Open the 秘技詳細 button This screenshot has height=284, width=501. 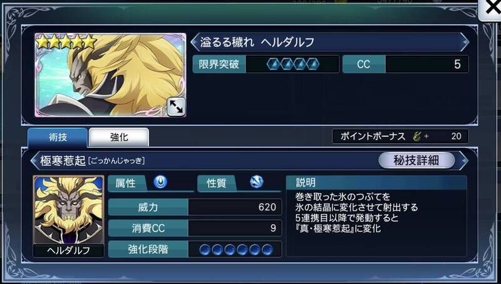(x=416, y=160)
